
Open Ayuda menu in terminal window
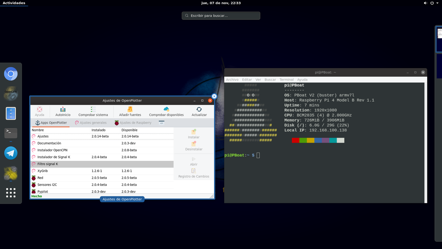pos(302,80)
